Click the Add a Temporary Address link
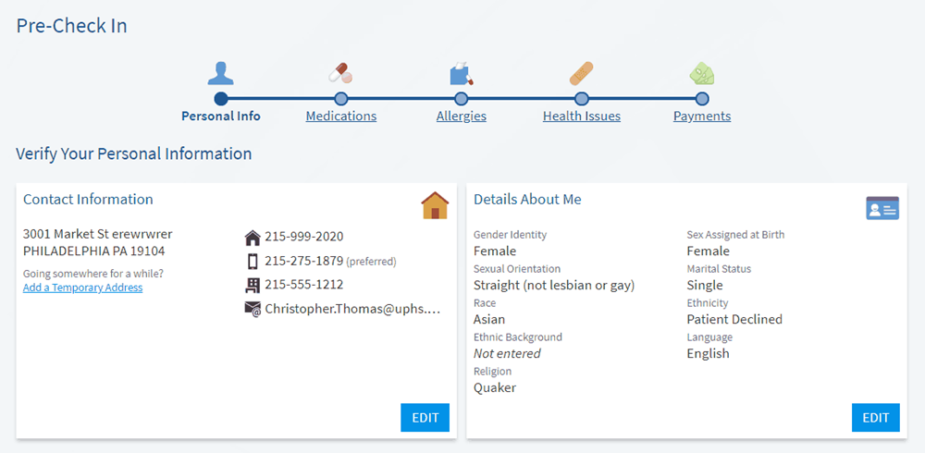This screenshot has height=453, width=925. (x=82, y=288)
